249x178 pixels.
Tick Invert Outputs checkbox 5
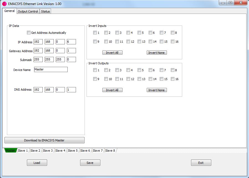pos(139,70)
